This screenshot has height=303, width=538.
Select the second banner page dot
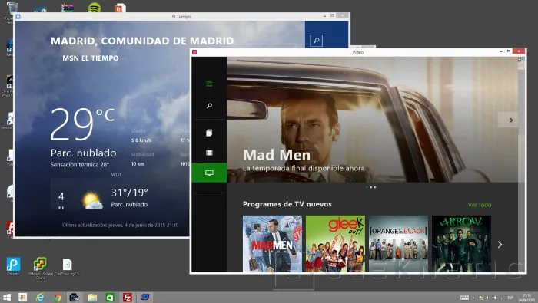click(x=371, y=187)
